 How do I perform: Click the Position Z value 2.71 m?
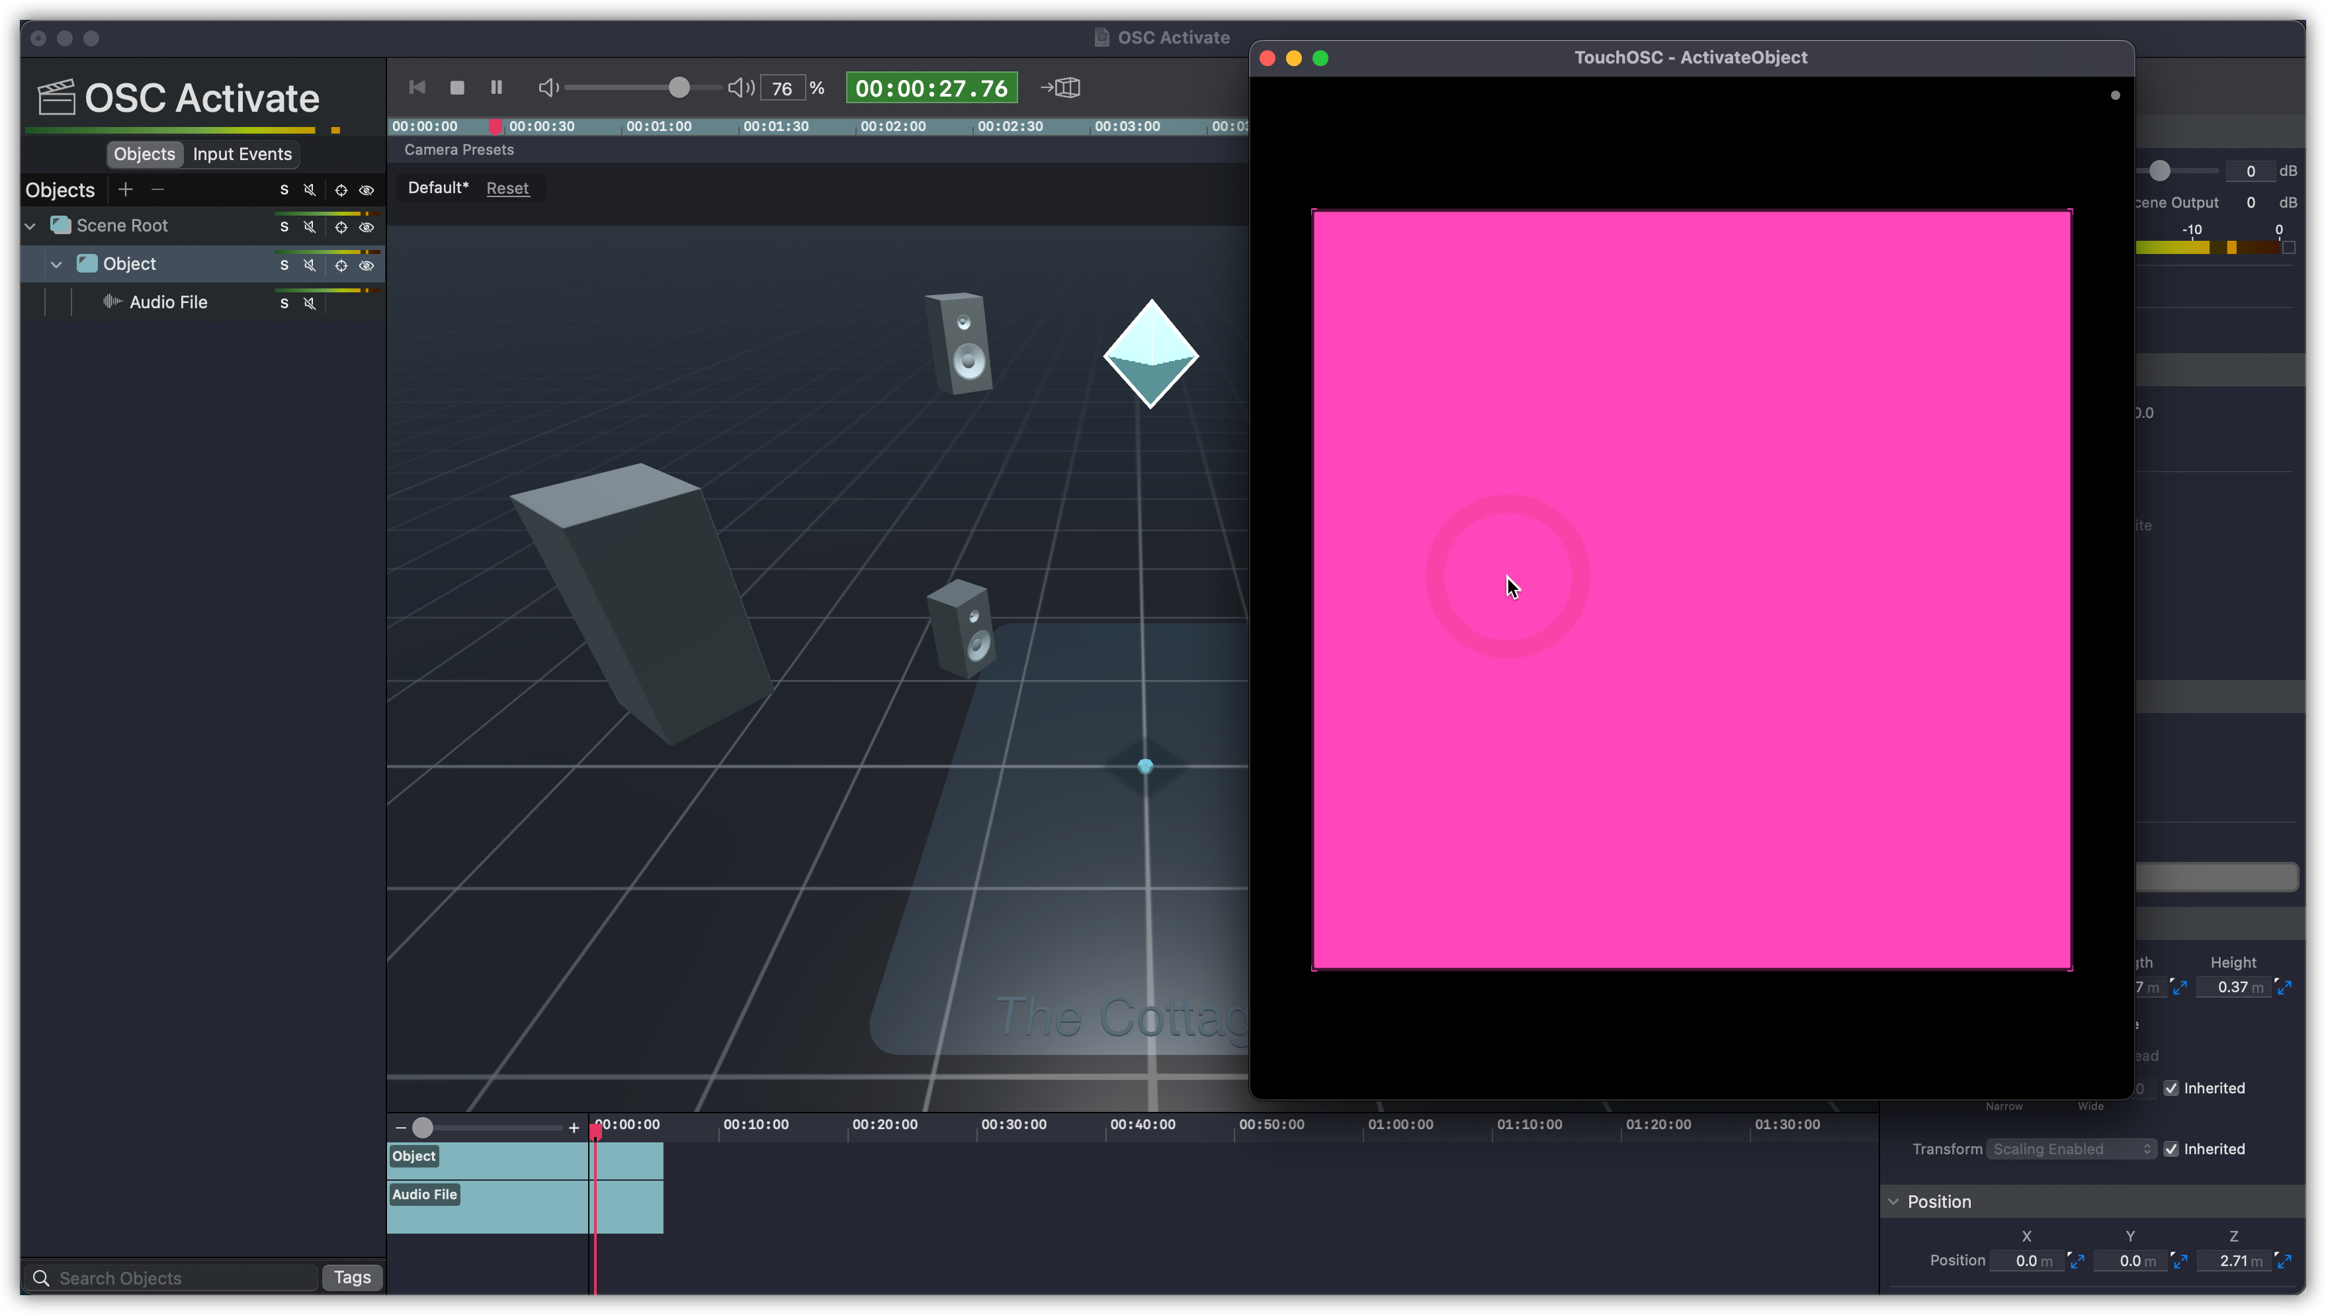2233,1261
